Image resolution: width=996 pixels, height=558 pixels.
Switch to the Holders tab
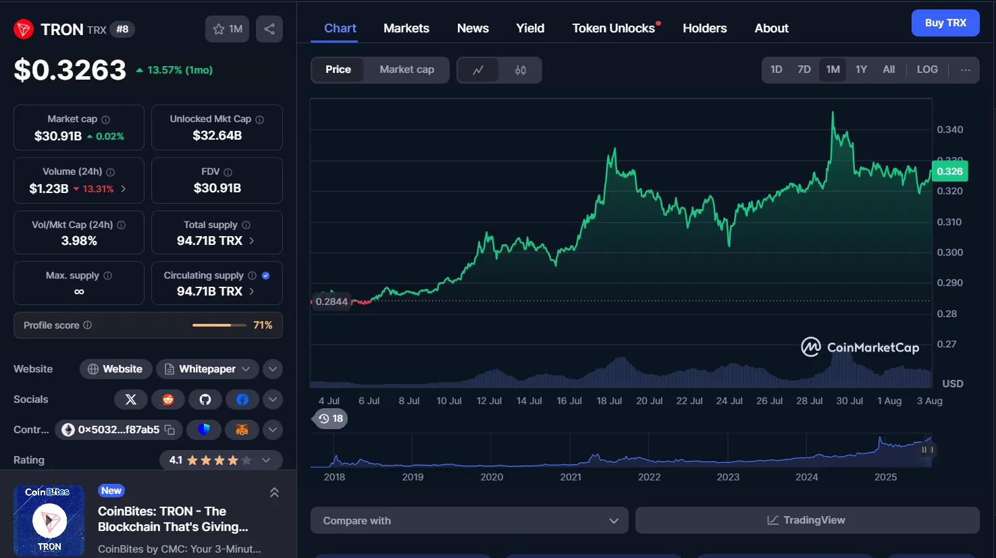704,28
